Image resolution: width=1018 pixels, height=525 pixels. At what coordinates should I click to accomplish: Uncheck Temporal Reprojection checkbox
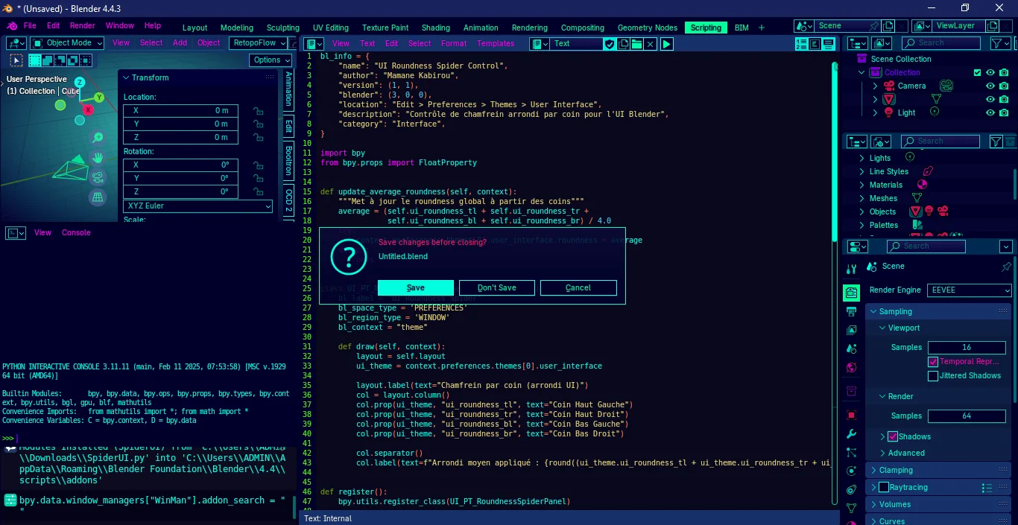tap(933, 362)
